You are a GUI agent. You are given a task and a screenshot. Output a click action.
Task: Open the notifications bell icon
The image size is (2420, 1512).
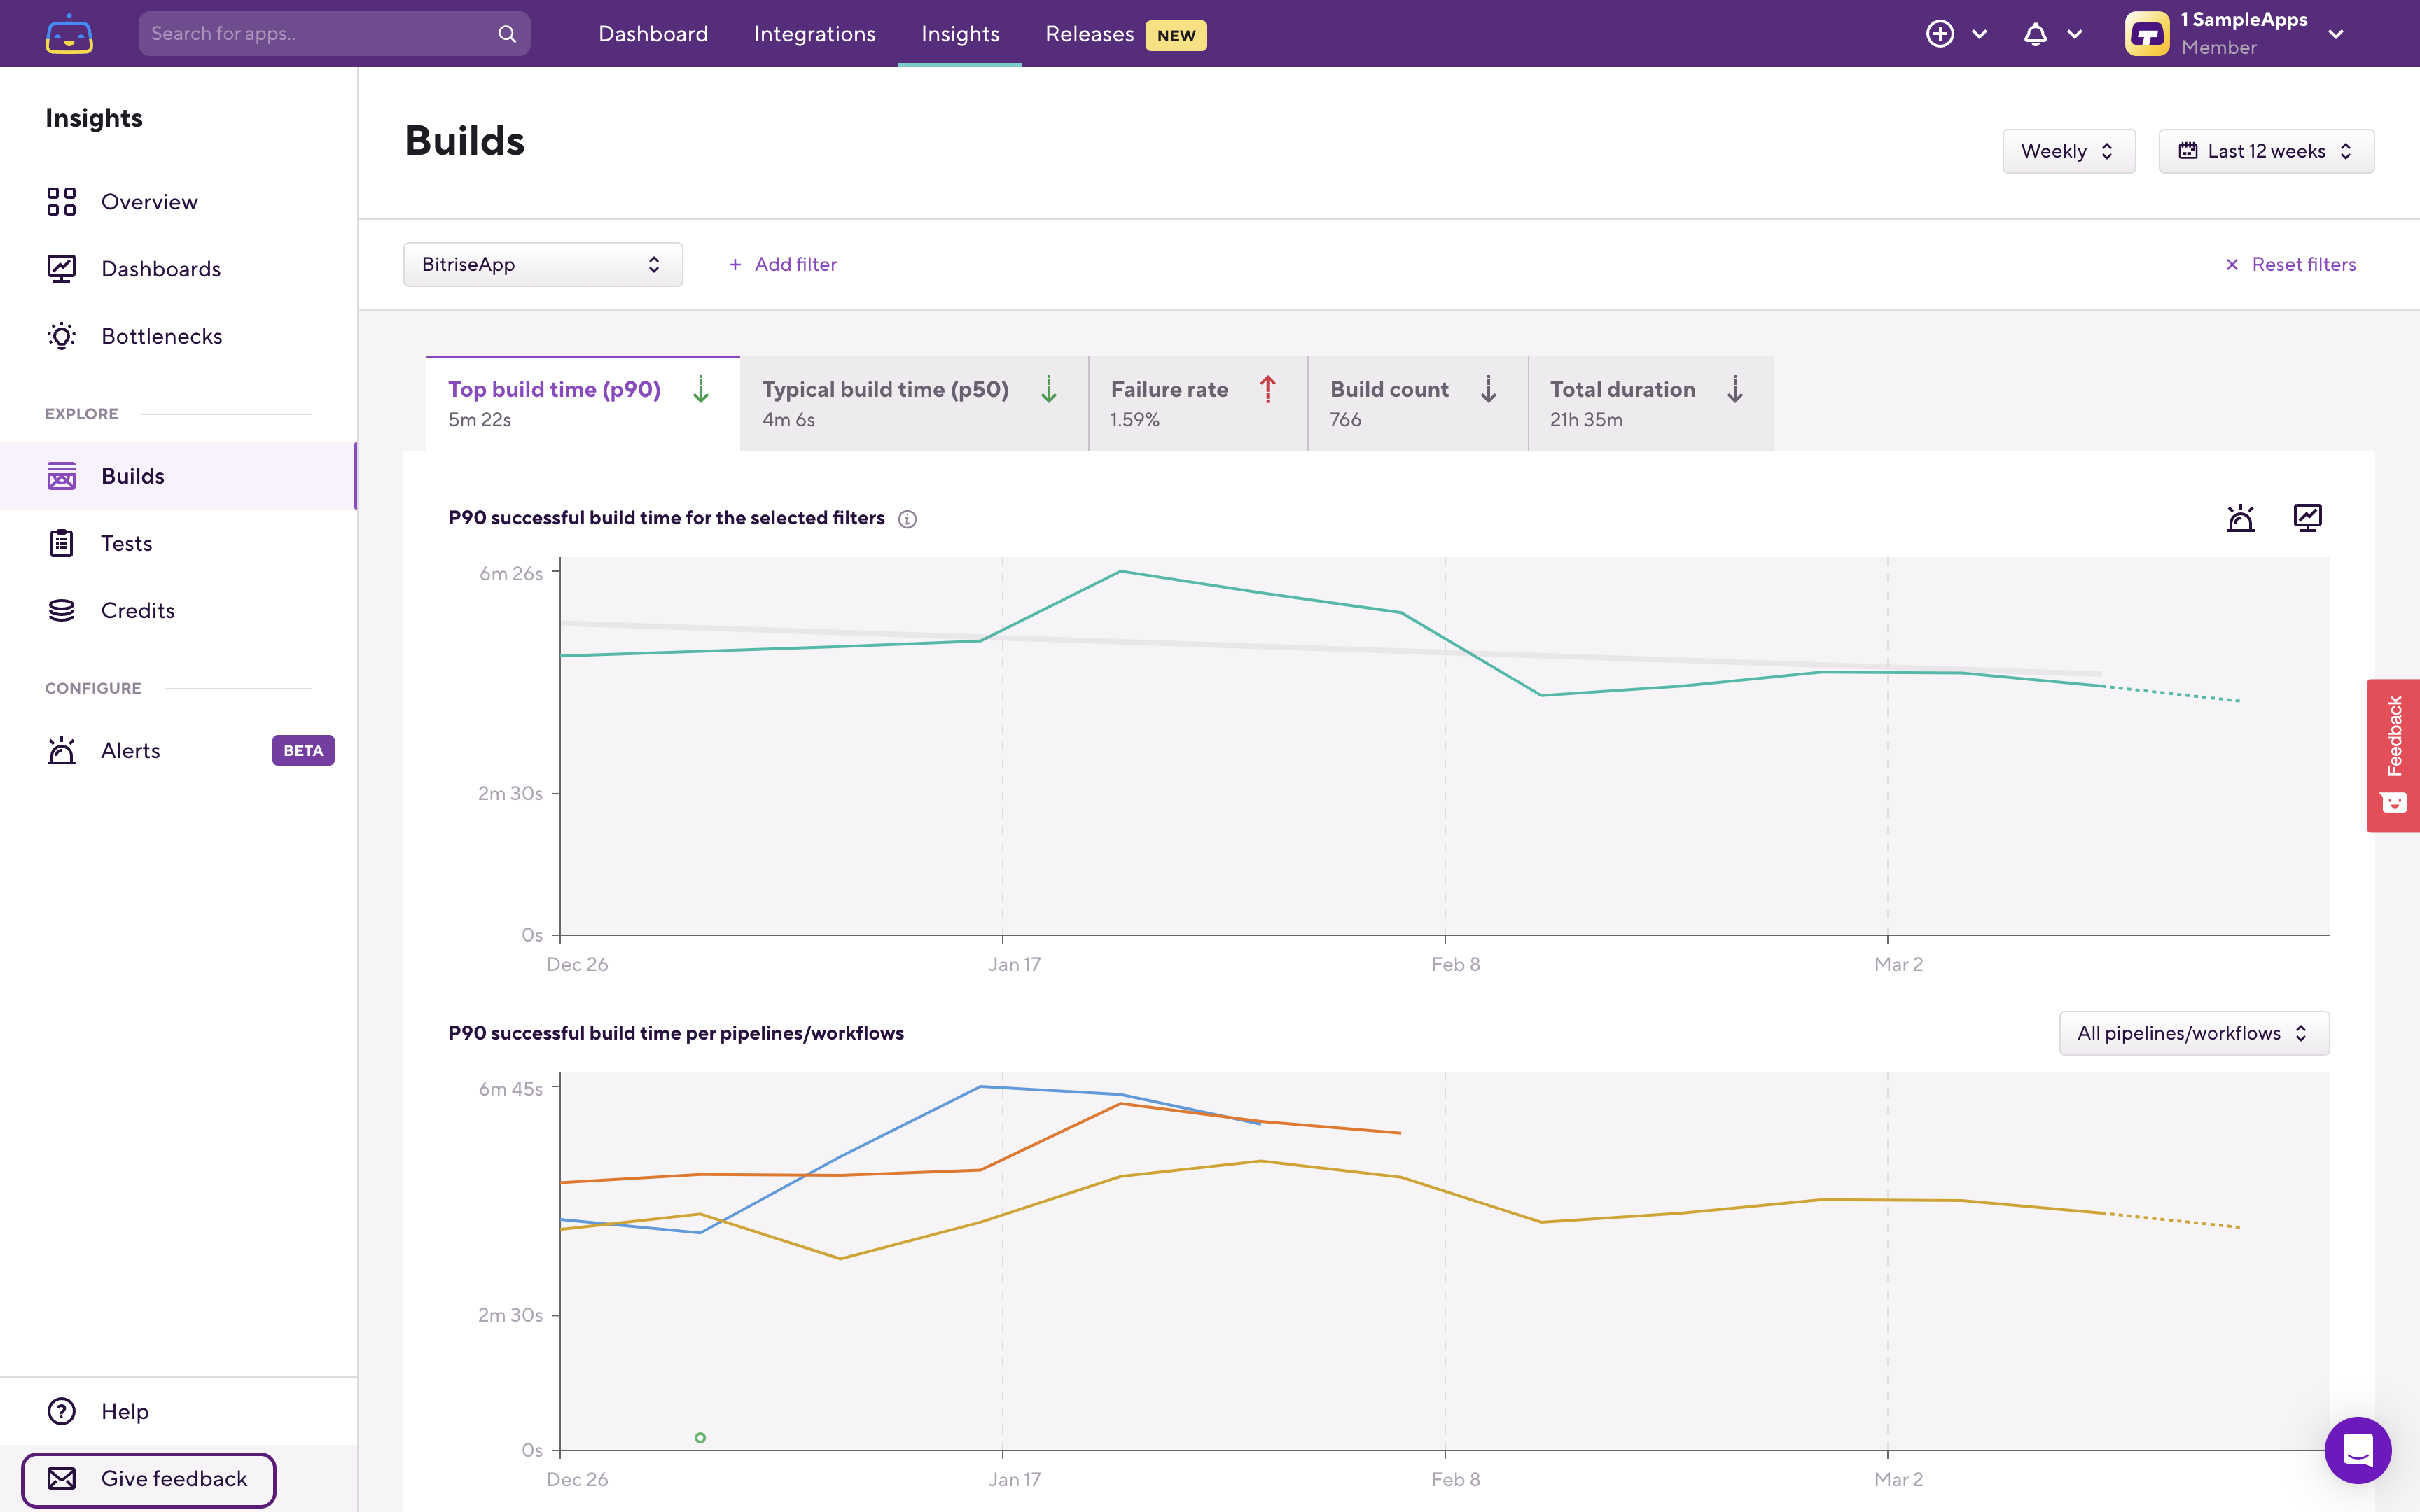(2035, 34)
